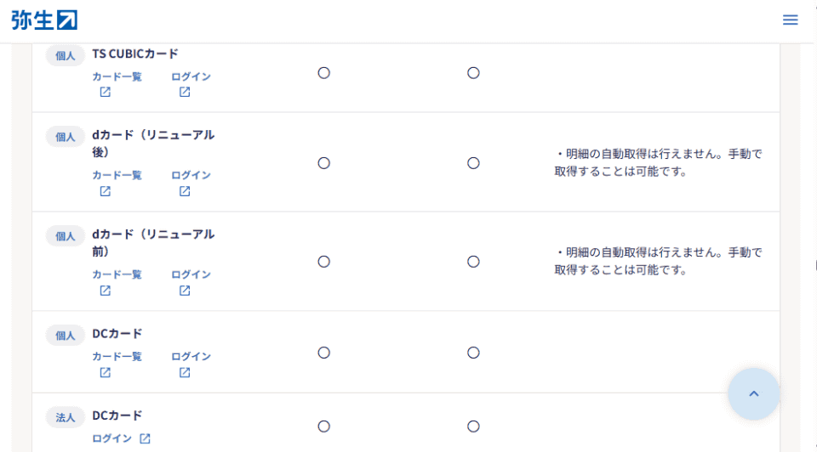The image size is (817, 452).
Task: Open external icon under 個人 DCカード ログイン
Action: (185, 373)
